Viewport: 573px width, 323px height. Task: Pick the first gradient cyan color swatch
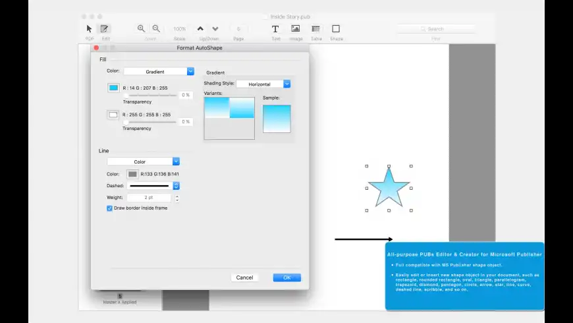pyautogui.click(x=113, y=88)
